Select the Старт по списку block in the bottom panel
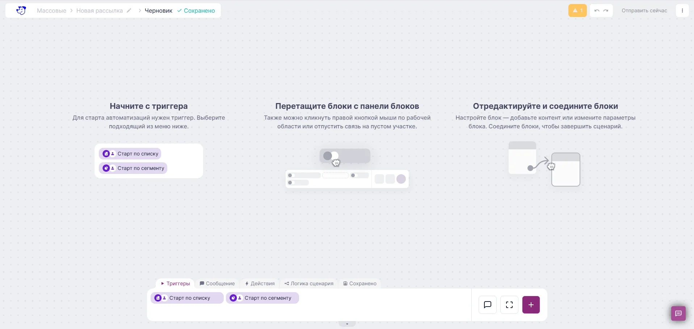Screen dimensions: 694x329 [x=187, y=298]
